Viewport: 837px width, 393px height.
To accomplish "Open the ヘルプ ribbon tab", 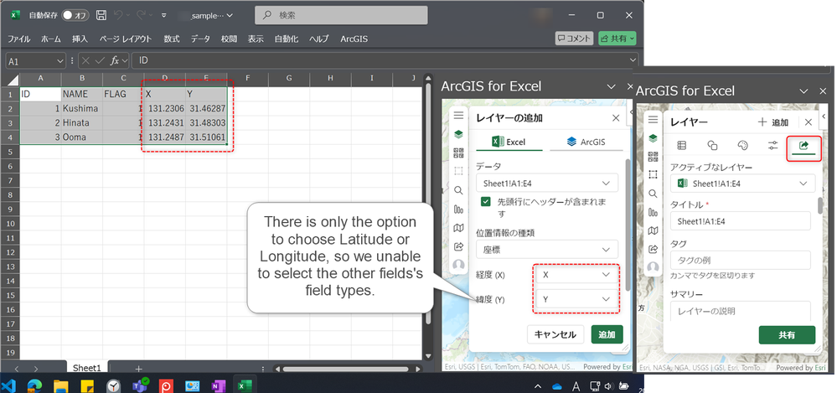I will click(x=318, y=39).
